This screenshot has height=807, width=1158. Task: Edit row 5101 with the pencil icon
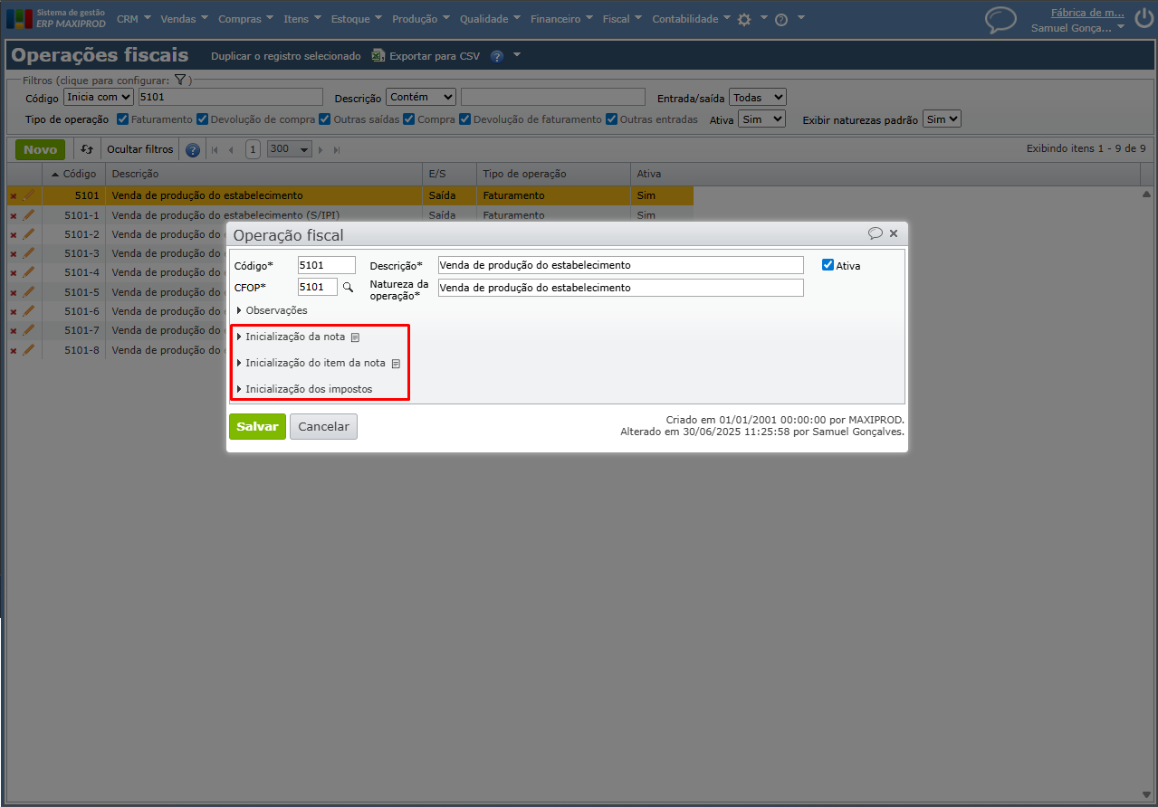tap(28, 195)
